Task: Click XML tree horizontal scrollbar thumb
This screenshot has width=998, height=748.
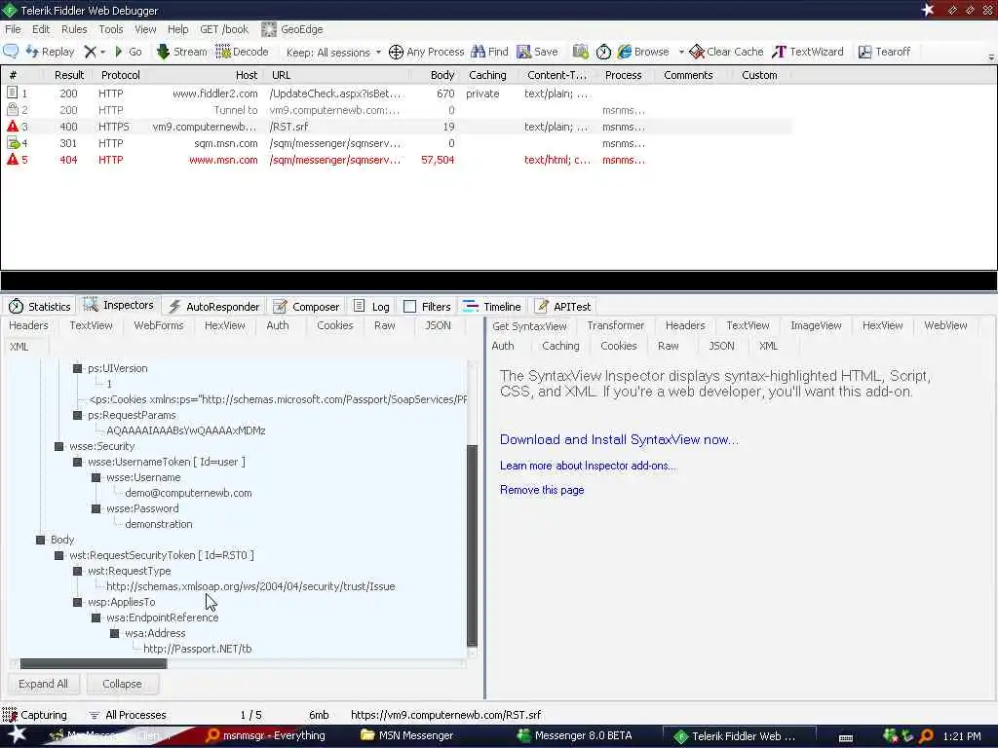Action: (94, 664)
